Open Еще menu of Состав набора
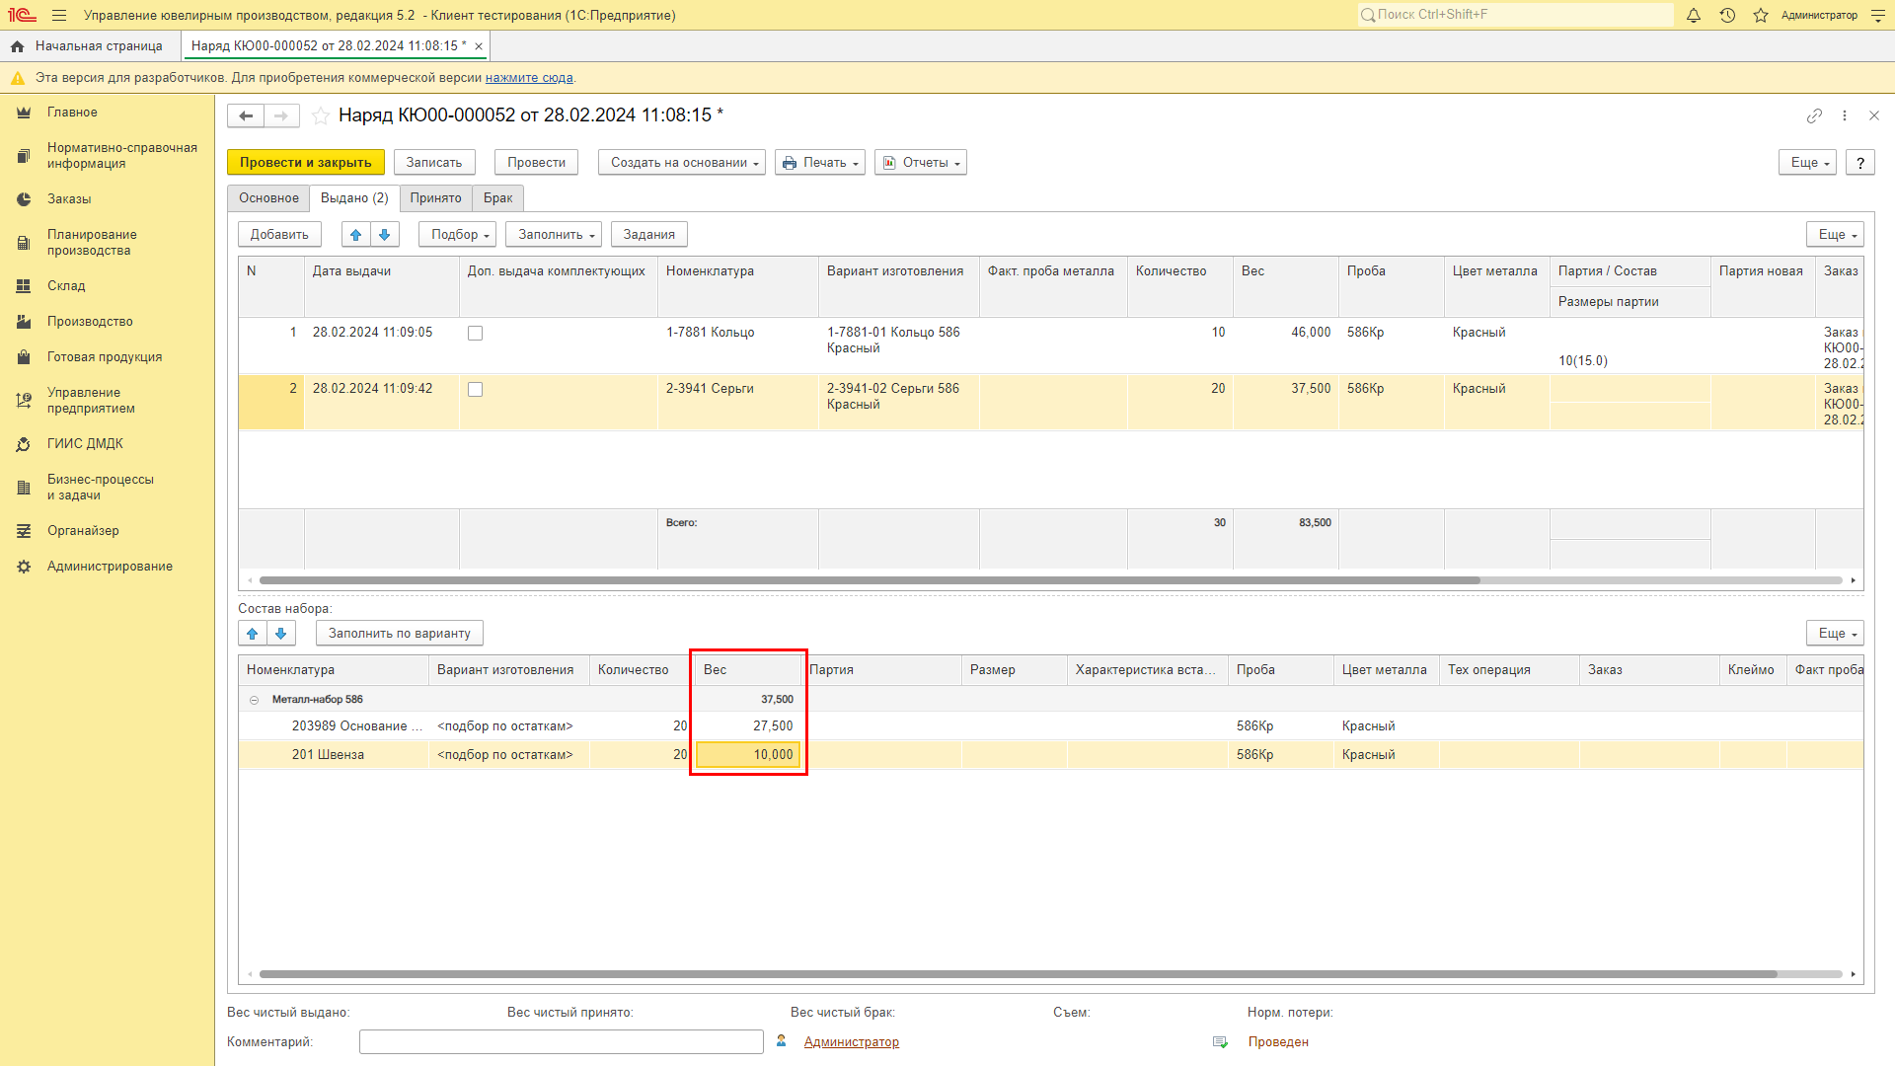The image size is (1895, 1066). tap(1835, 633)
